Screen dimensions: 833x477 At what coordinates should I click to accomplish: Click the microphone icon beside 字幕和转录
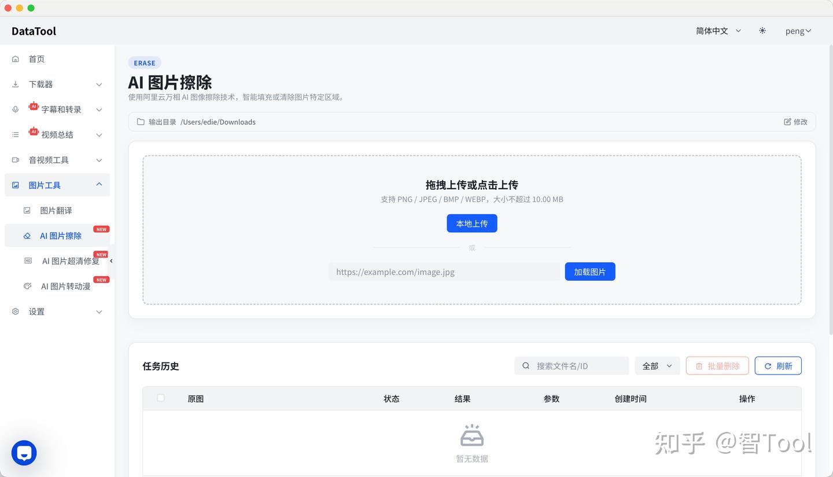(16, 109)
